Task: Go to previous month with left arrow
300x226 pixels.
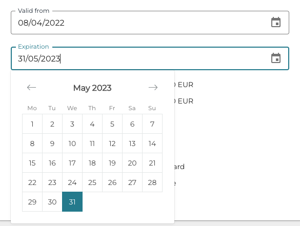Action: point(32,88)
